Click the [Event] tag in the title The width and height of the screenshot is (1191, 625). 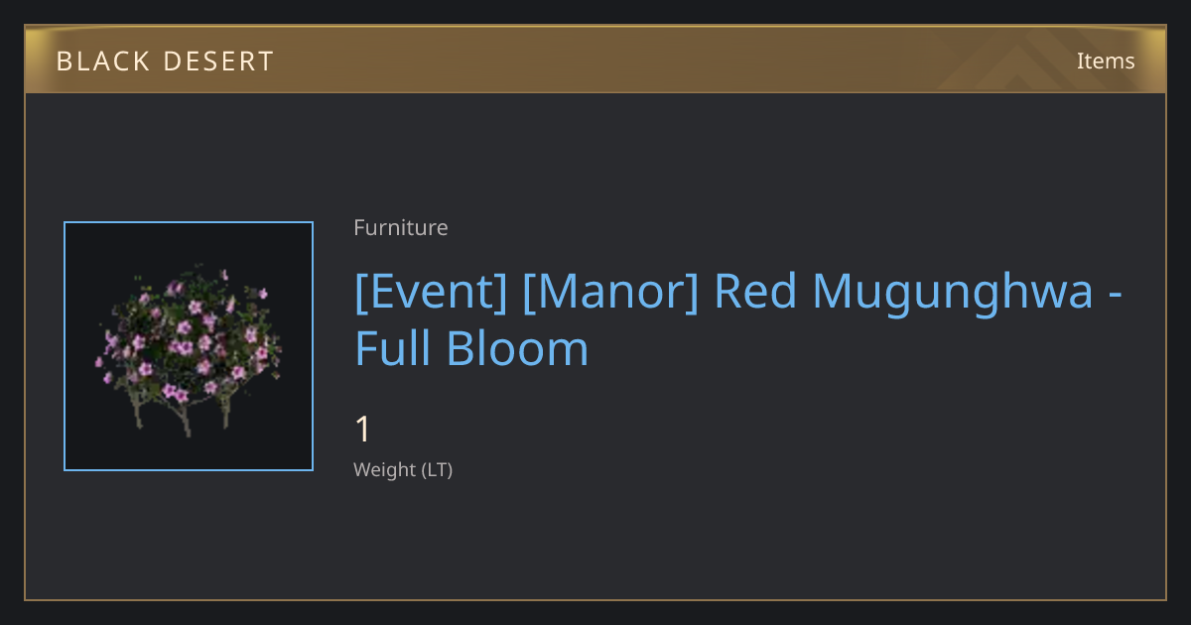tap(432, 291)
